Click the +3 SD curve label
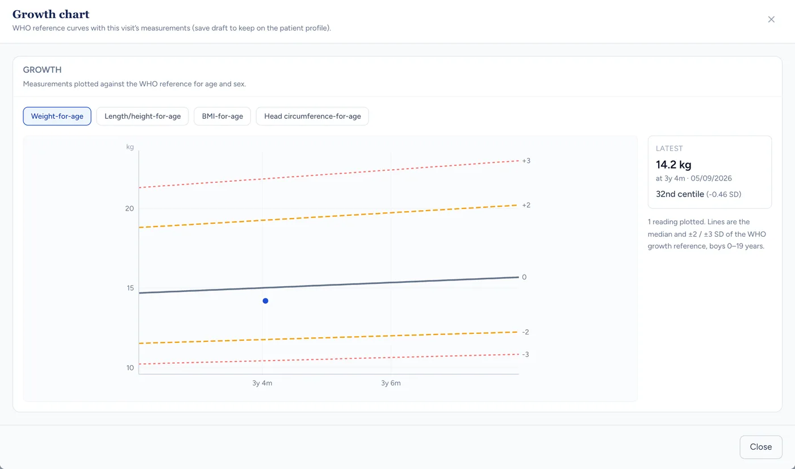 coord(526,161)
